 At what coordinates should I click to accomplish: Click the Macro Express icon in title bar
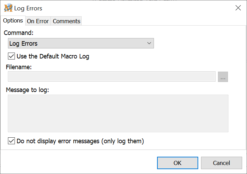[x=8, y=8]
